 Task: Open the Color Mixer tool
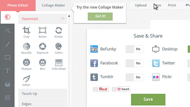point(59,65)
